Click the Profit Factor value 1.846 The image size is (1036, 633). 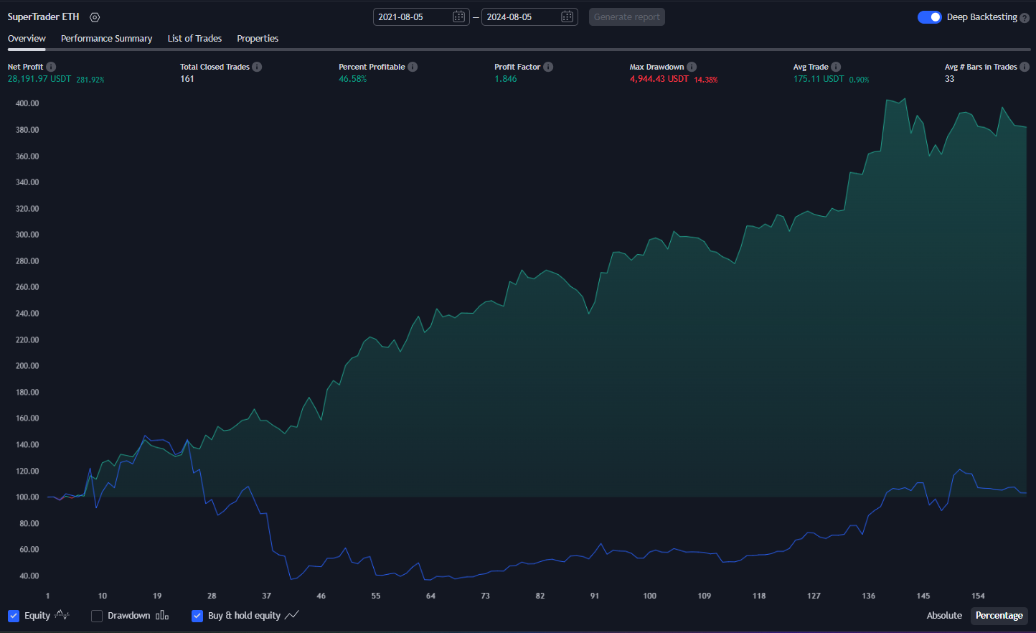505,79
